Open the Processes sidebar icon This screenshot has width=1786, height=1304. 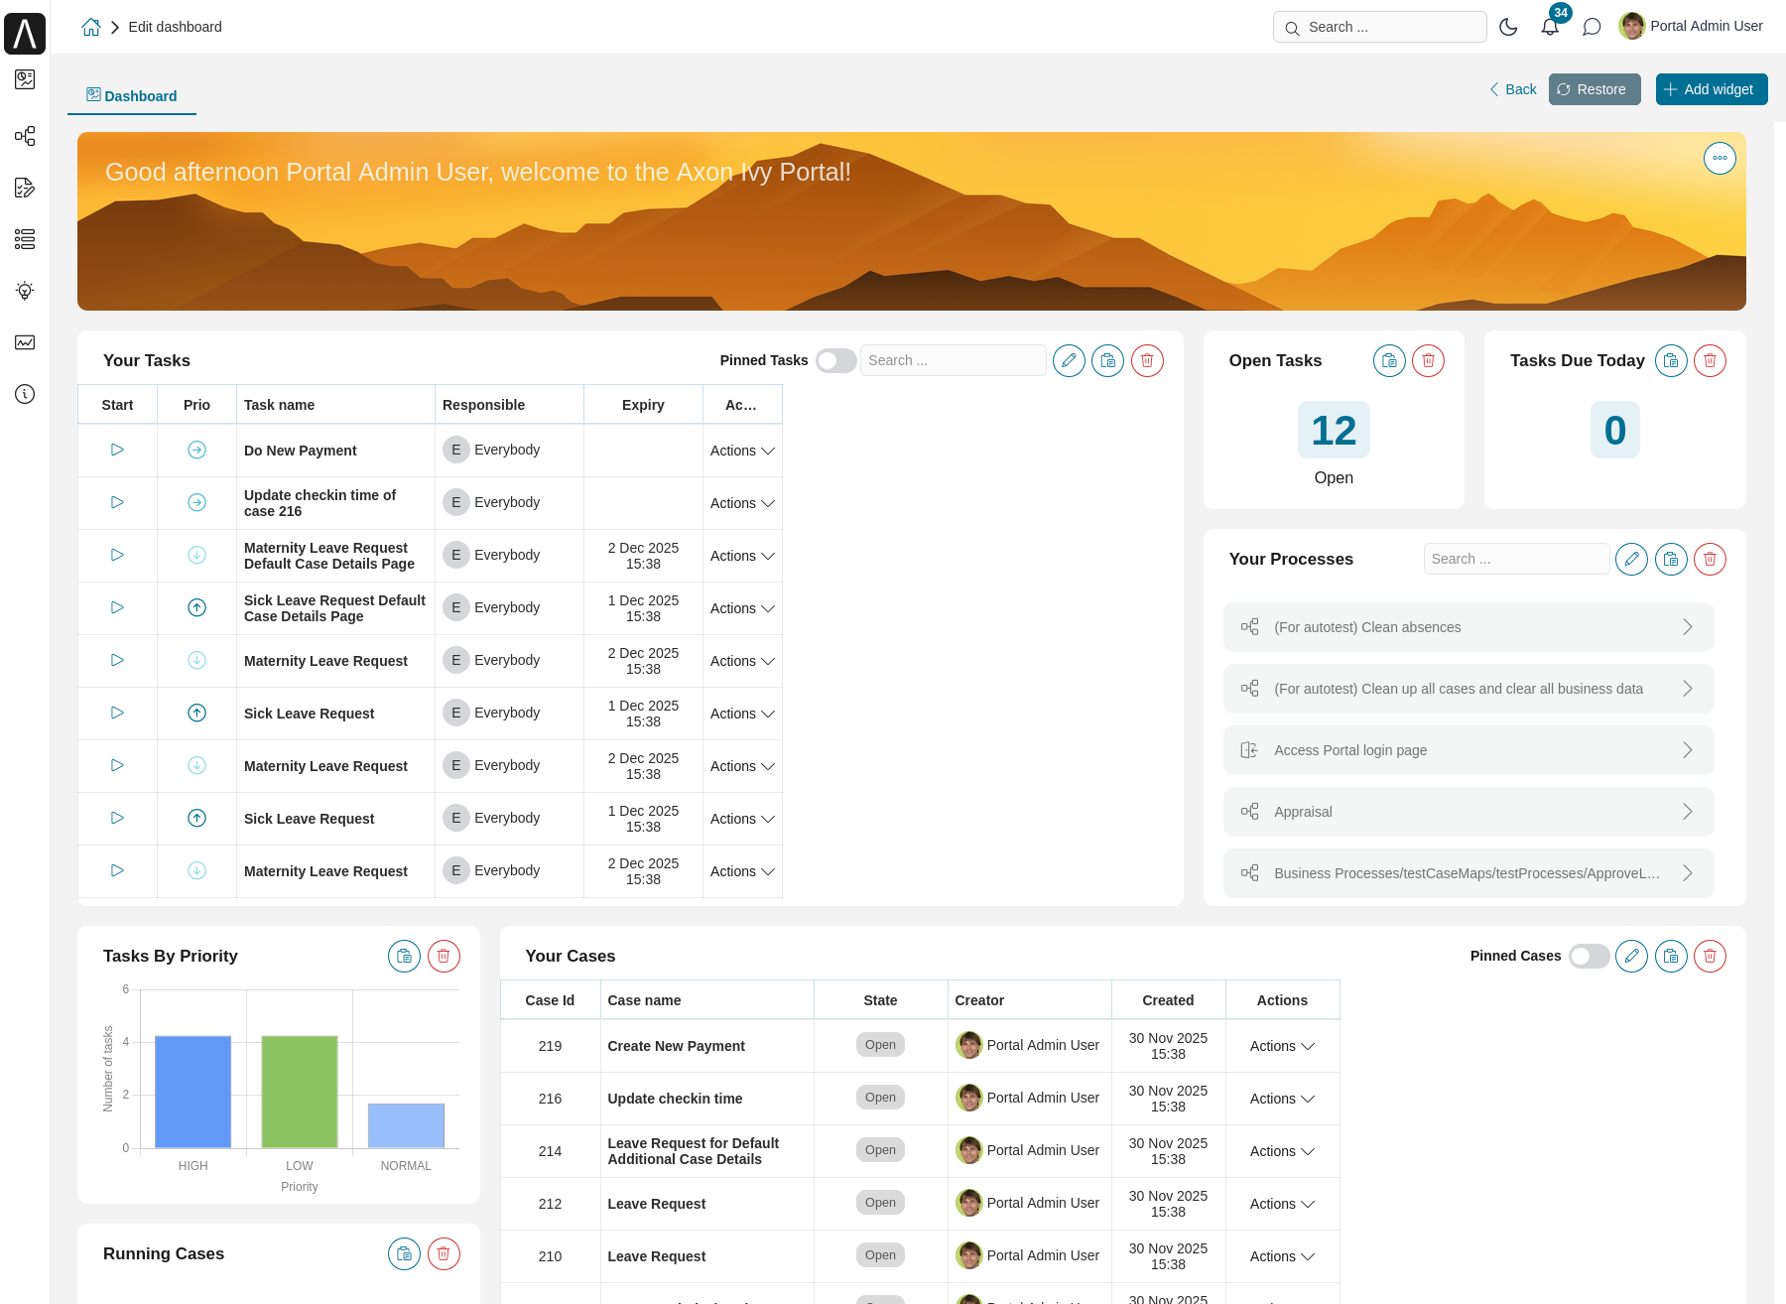coord(25,136)
